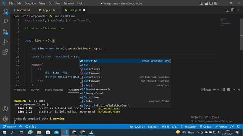Open the Run and Debug view
243x136 pixels.
pos(5,42)
